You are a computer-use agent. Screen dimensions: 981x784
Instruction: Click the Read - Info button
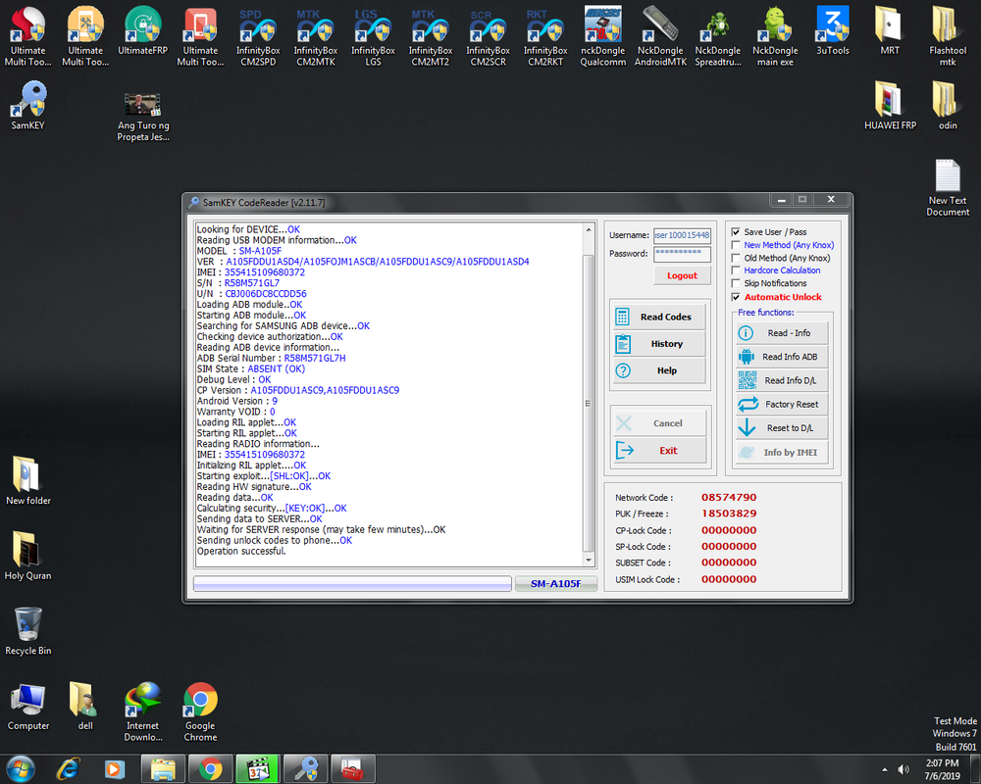[782, 333]
